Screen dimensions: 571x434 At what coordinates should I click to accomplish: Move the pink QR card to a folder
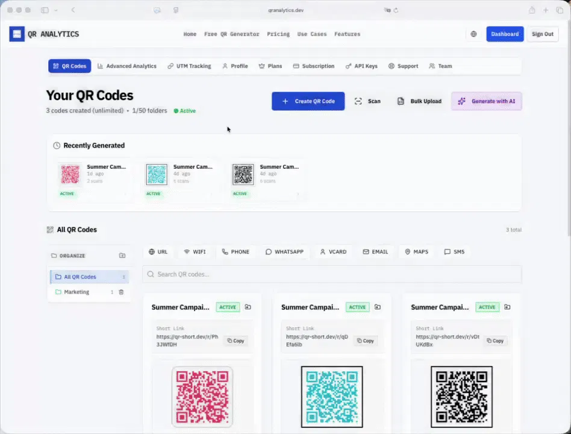248,307
